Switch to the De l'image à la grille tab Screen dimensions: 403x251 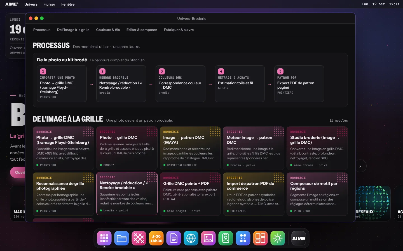pos(73,30)
